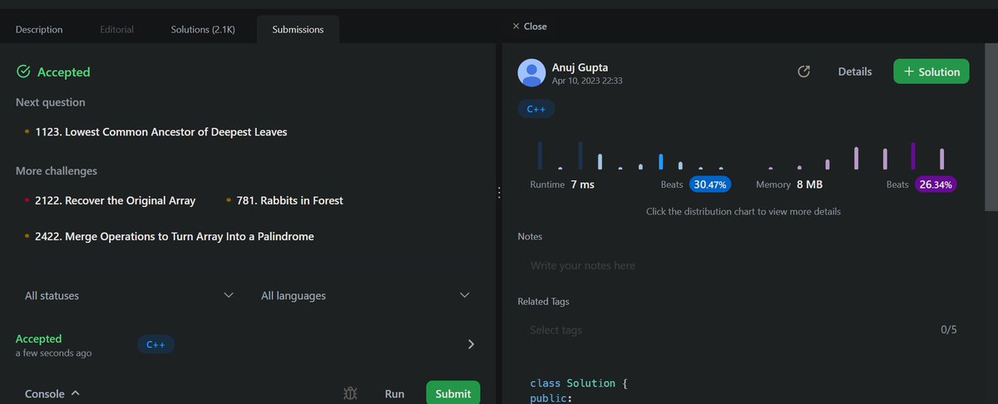Click the highlighted blue runtime distribution bar

click(660, 162)
